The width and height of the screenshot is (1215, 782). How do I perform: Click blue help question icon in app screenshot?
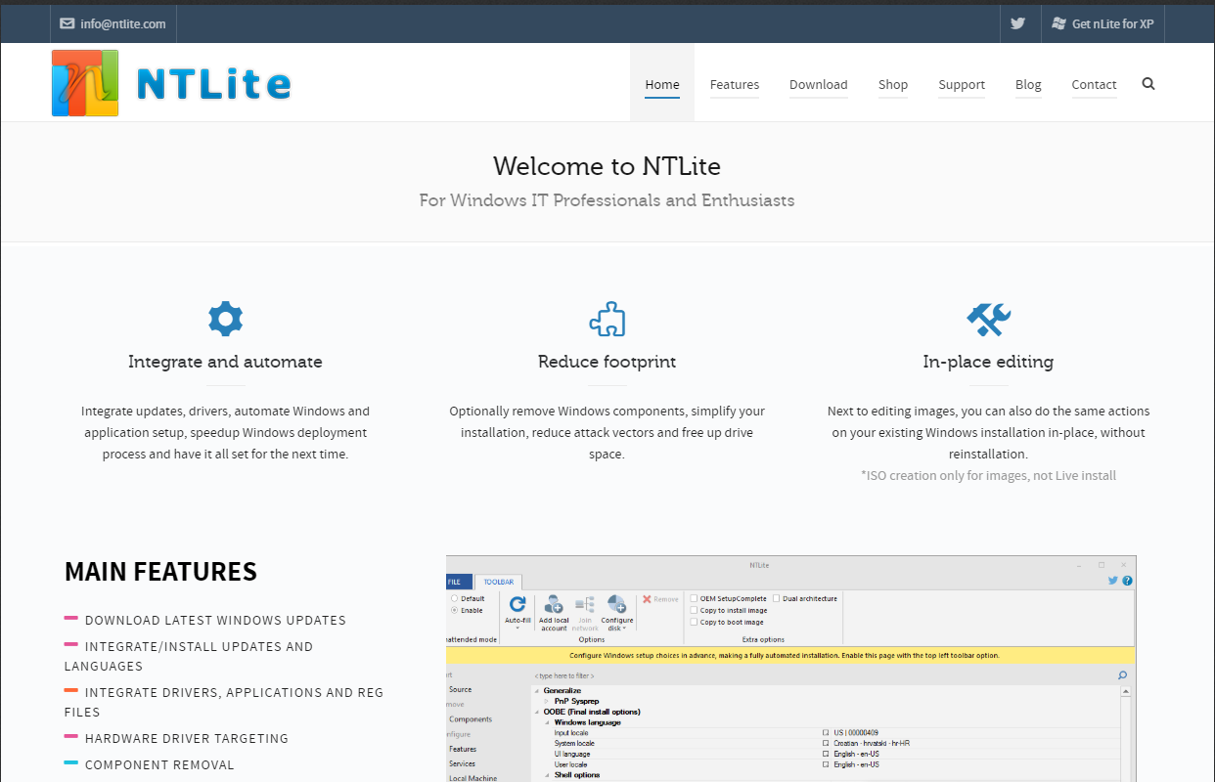pyautogui.click(x=1127, y=581)
